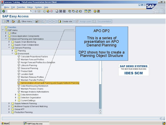
Task: Expand the Cross-Application Components folder
Action: click(x=6, y=36)
